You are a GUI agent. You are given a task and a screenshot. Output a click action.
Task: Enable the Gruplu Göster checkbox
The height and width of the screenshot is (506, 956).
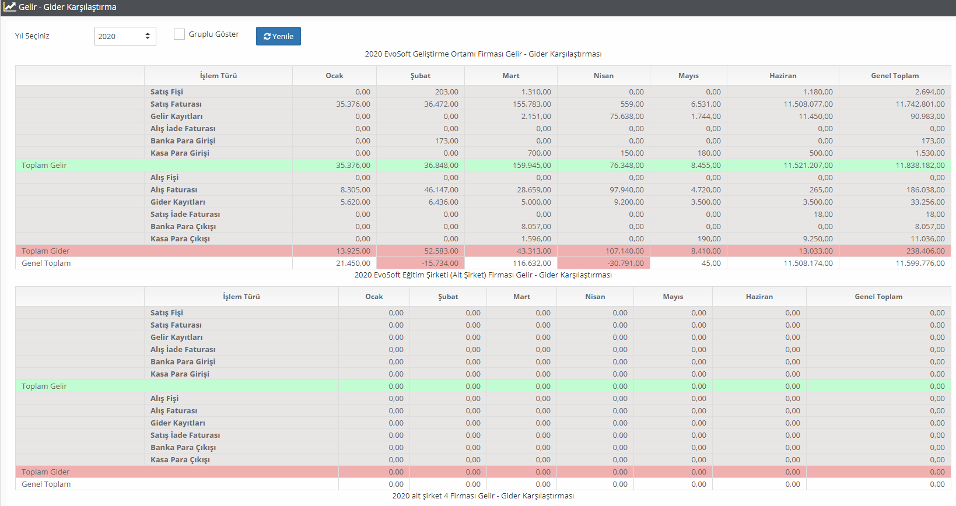tap(179, 34)
